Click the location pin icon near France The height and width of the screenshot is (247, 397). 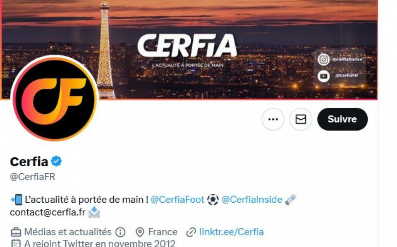pyautogui.click(x=140, y=232)
